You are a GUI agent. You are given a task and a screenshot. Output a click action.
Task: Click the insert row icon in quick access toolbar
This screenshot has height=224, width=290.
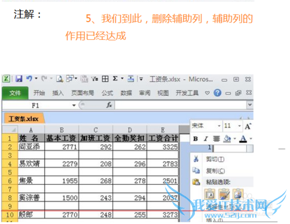(130, 79)
